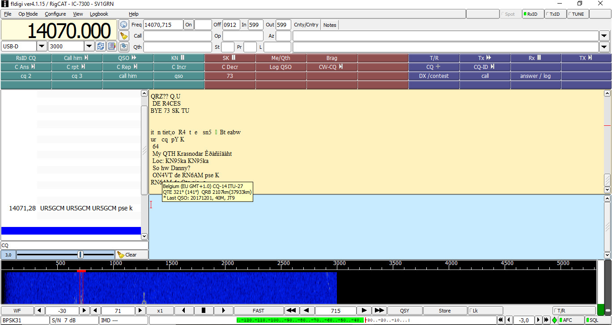Open the File menu
Screen dimensions: 612x325
click(x=8, y=14)
